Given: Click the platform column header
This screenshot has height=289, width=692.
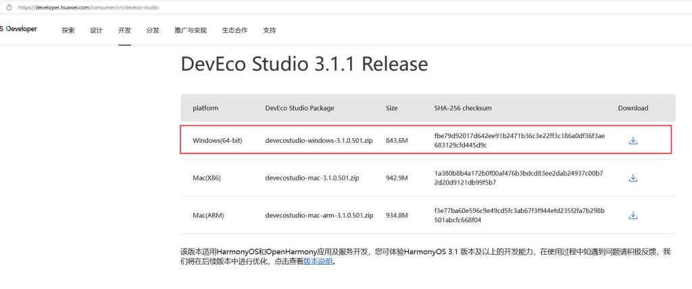Looking at the screenshot, I should click(205, 108).
